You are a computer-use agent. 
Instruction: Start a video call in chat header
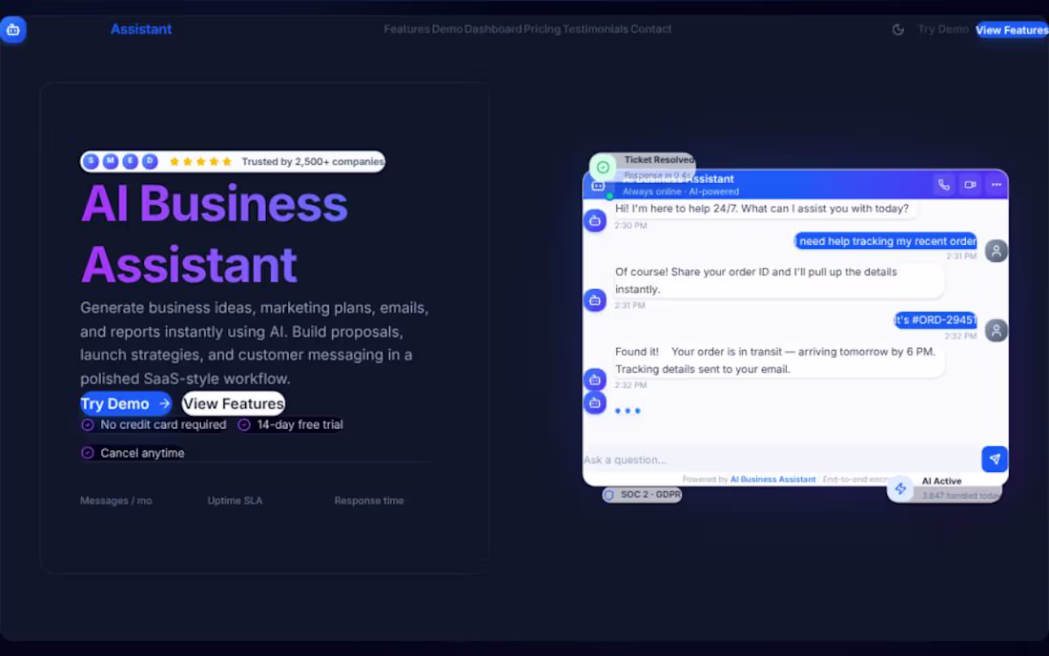click(x=970, y=185)
